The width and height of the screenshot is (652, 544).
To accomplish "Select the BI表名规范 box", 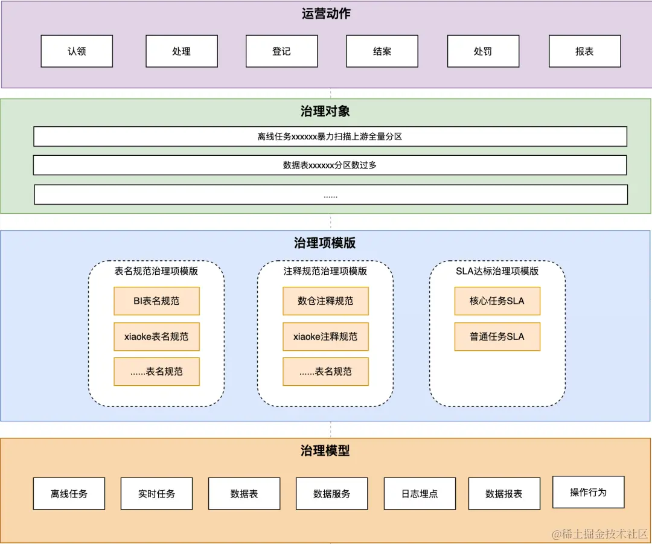I will click(x=157, y=301).
